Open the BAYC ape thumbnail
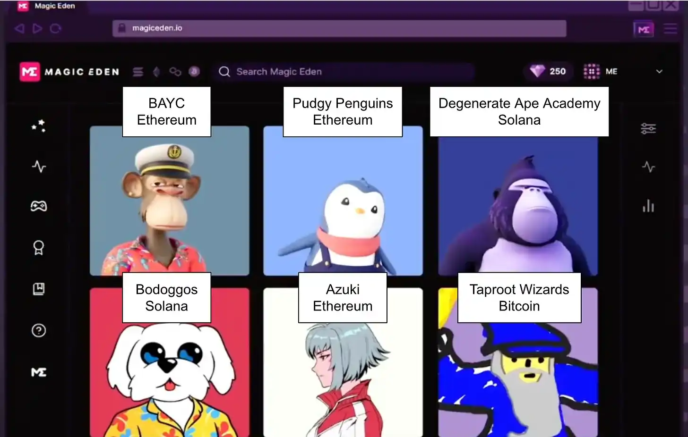Screen dimensions: 688x437 pyautogui.click(x=169, y=203)
